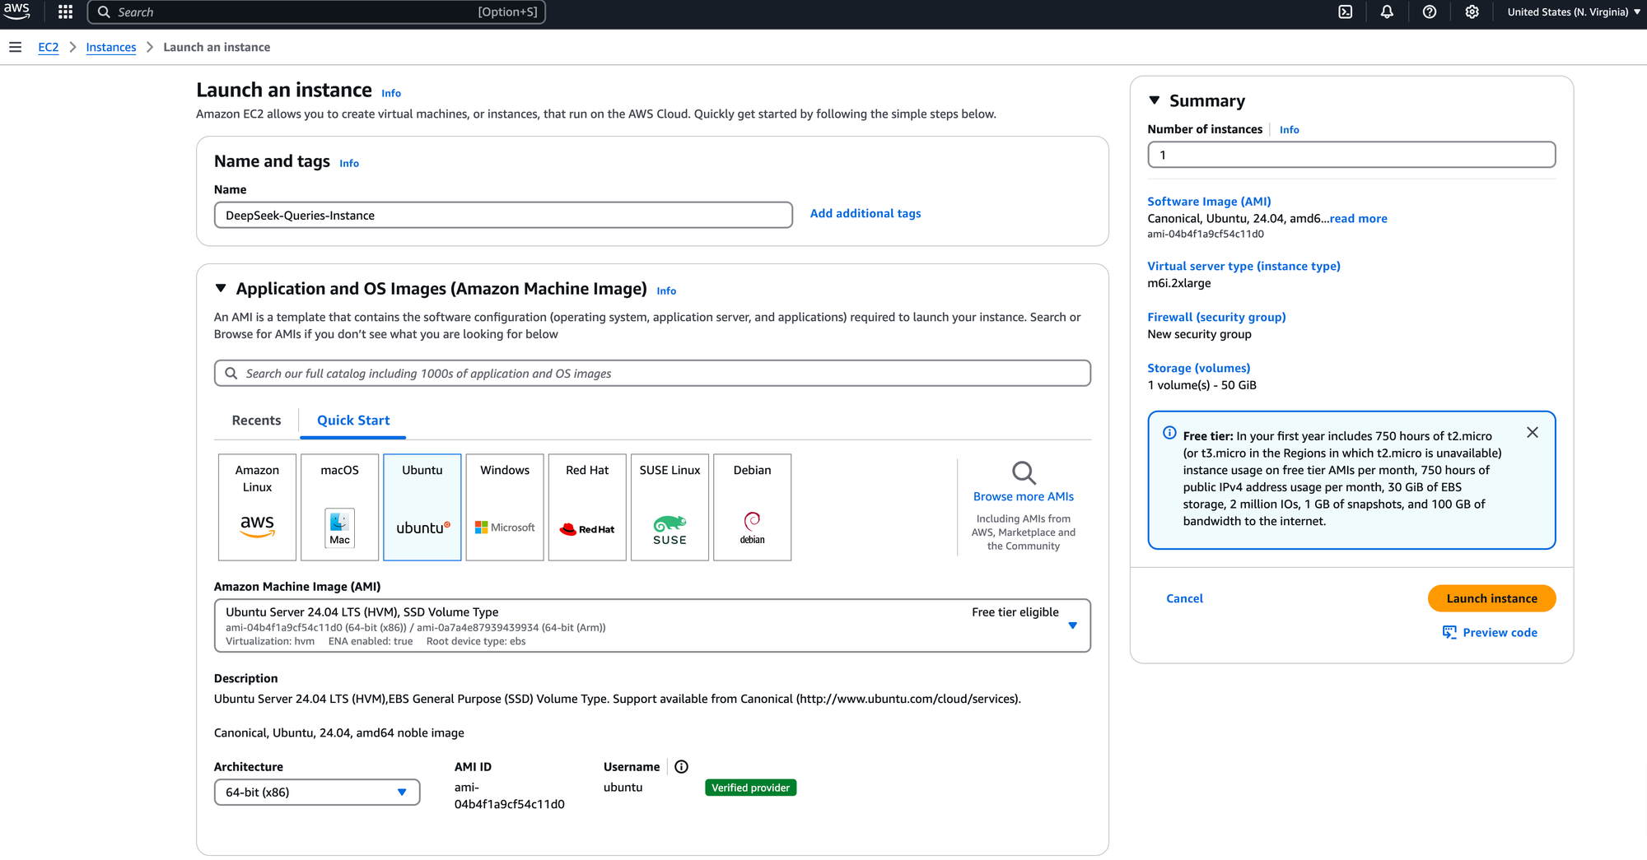1647x860 pixels.
Task: Open Browse more AMIs link
Action: (x=1024, y=496)
